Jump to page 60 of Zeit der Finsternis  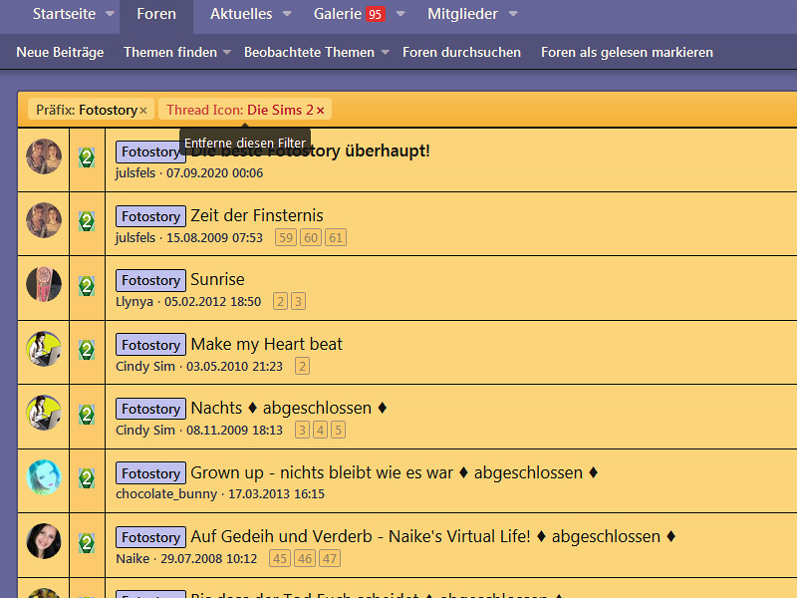point(311,237)
